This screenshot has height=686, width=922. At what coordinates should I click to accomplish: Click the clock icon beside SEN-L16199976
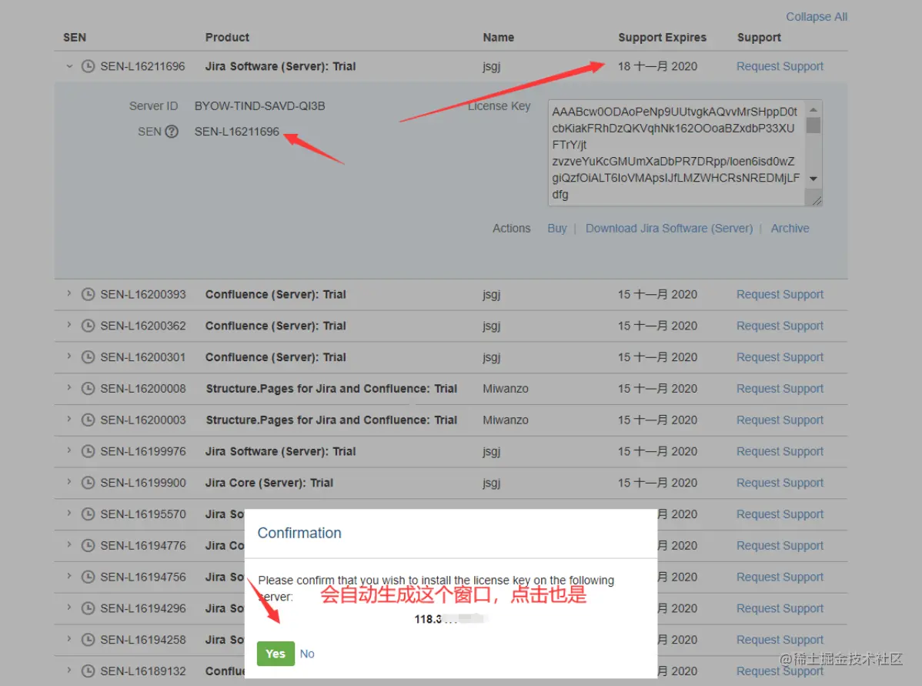point(88,451)
